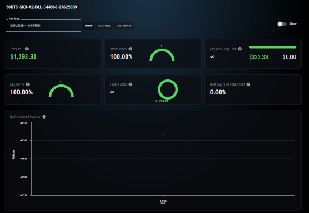Click the Profit Factor green ring chart
309x213 pixels.
point(168,89)
